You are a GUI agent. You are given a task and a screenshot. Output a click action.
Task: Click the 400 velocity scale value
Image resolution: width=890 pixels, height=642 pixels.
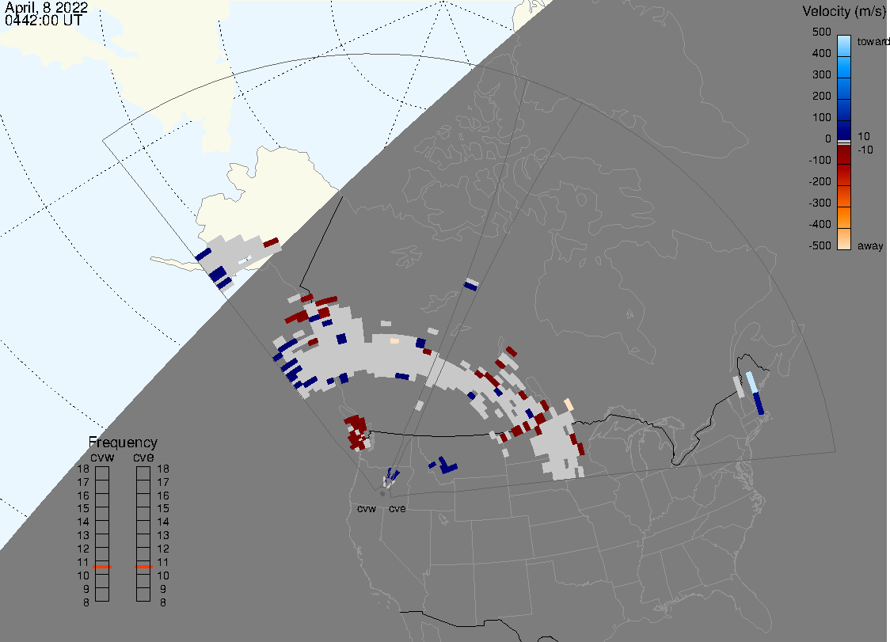coord(821,53)
